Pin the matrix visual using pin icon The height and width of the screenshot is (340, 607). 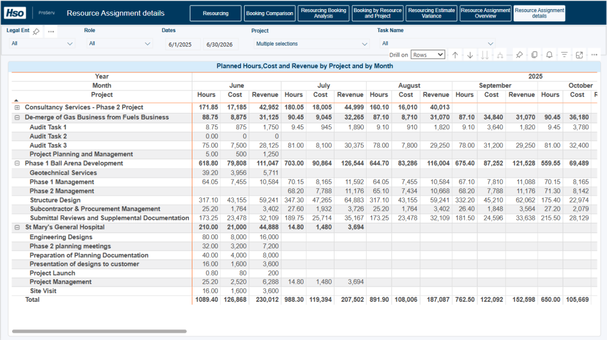[x=519, y=55]
